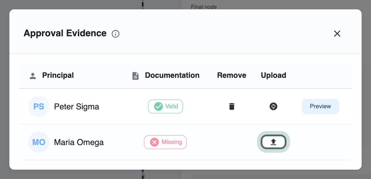Click the name Maria Omega
The width and height of the screenshot is (371, 179).
pyautogui.click(x=79, y=142)
